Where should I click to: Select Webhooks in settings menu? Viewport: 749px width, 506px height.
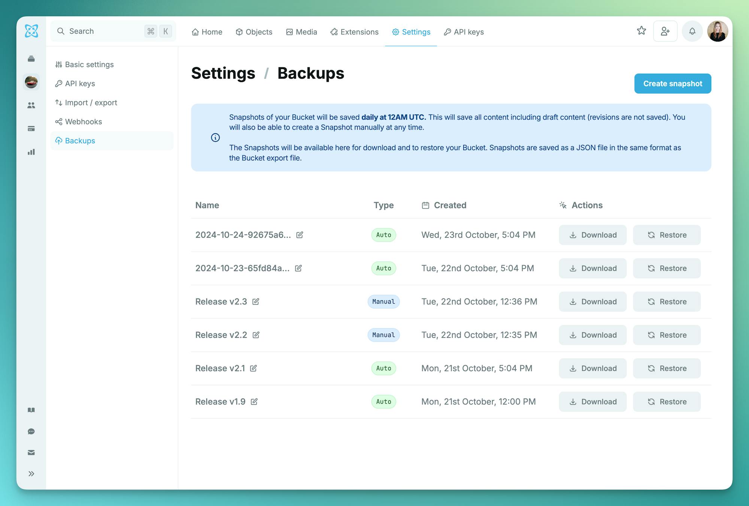(83, 122)
